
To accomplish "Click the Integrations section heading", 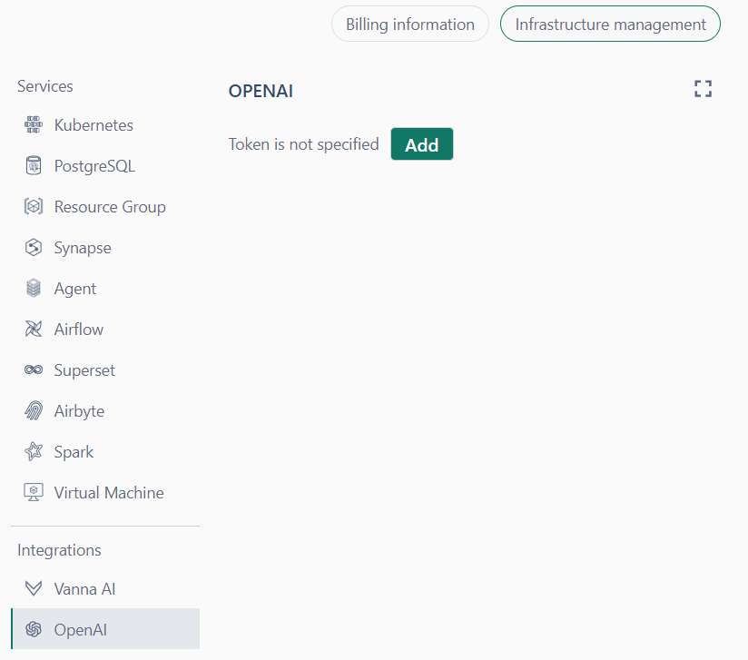I will click(59, 550).
